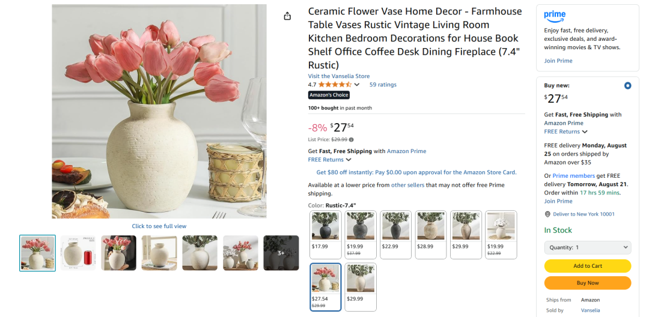This screenshot has height=317, width=649.
Task: Click the other sellers link
Action: [407, 185]
